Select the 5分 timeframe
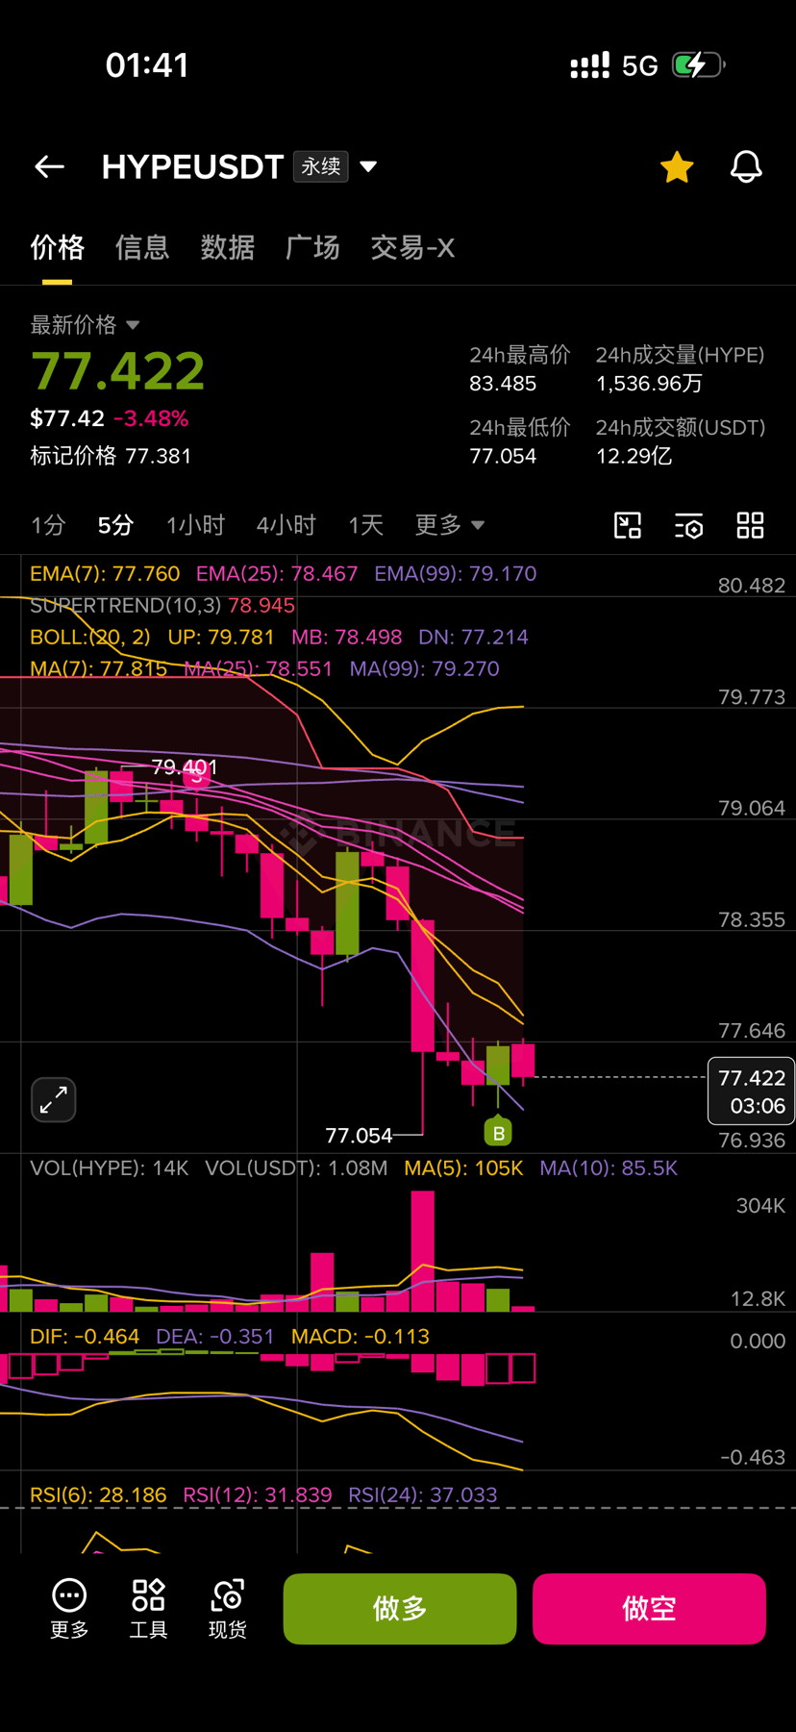The width and height of the screenshot is (796, 1732). pos(115,525)
